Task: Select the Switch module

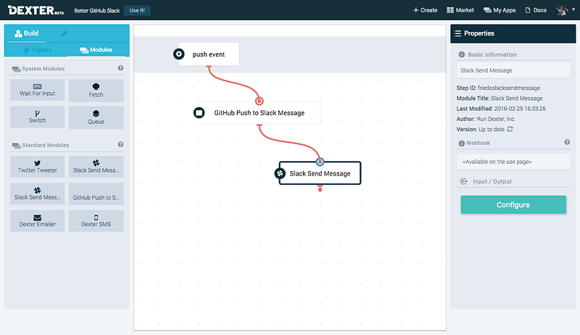Action: tap(38, 117)
